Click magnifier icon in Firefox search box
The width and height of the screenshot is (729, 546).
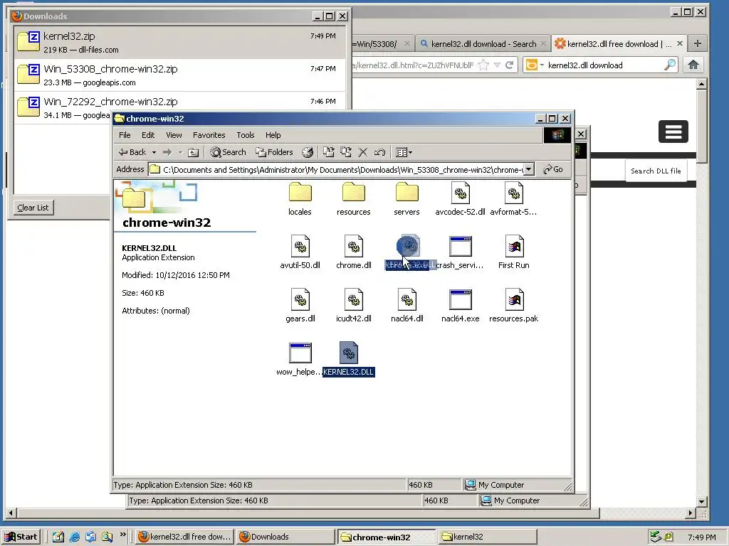coord(670,65)
